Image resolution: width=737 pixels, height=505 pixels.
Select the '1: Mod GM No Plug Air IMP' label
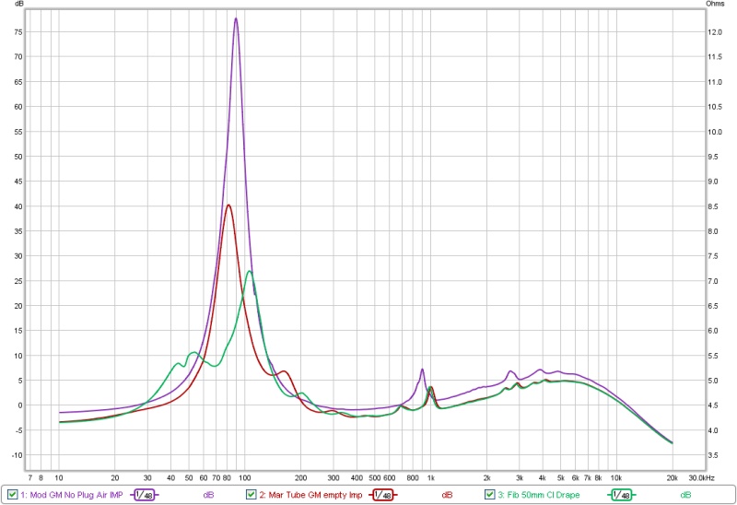[72, 495]
